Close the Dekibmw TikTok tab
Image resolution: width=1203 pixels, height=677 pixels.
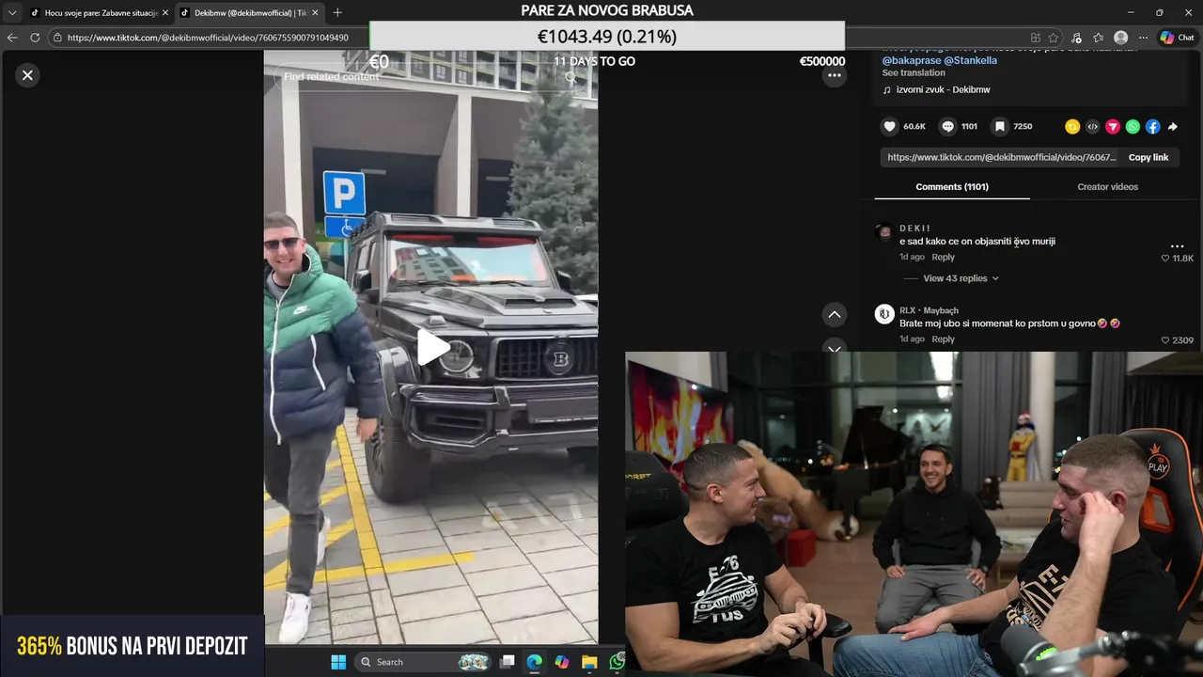pos(315,13)
